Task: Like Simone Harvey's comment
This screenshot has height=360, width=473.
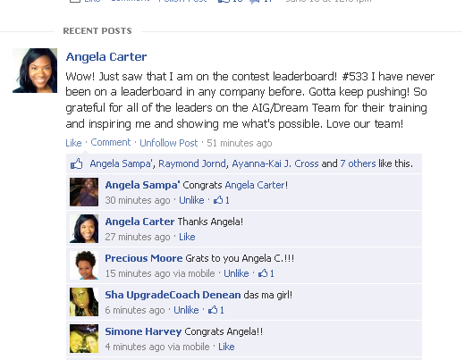Action: [226, 347]
